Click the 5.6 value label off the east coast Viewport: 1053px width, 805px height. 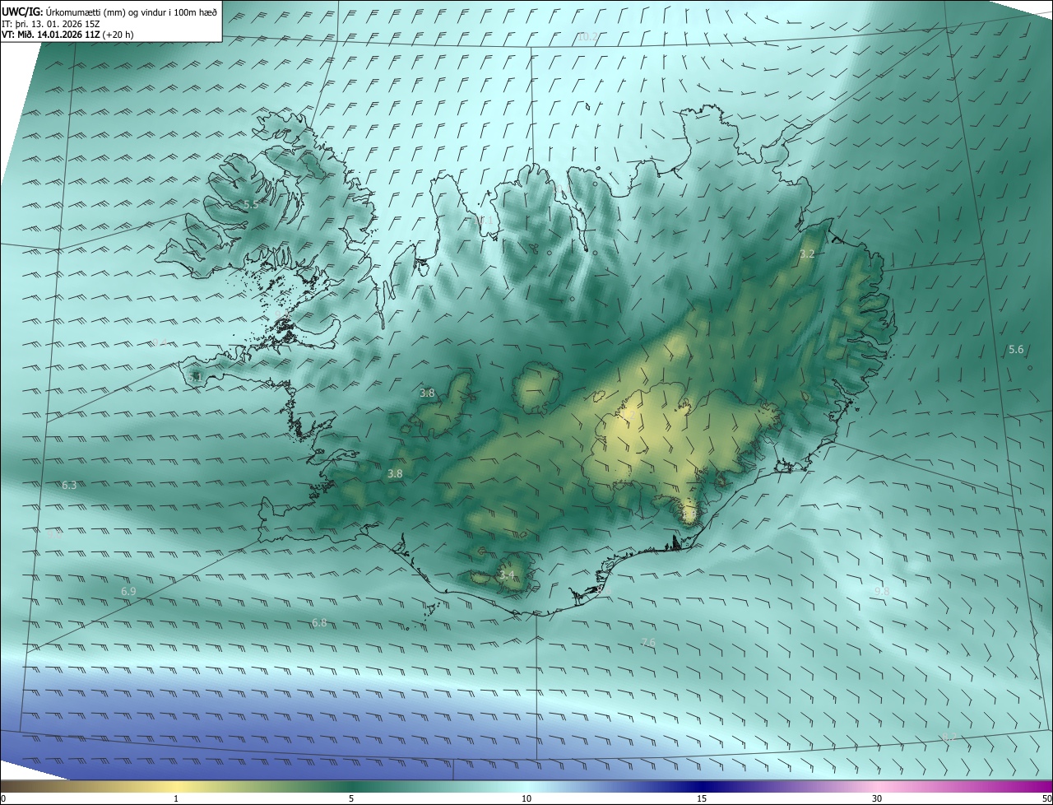pos(1016,350)
